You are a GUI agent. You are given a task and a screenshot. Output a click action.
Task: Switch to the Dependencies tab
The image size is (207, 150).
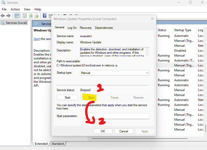pos(104,28)
